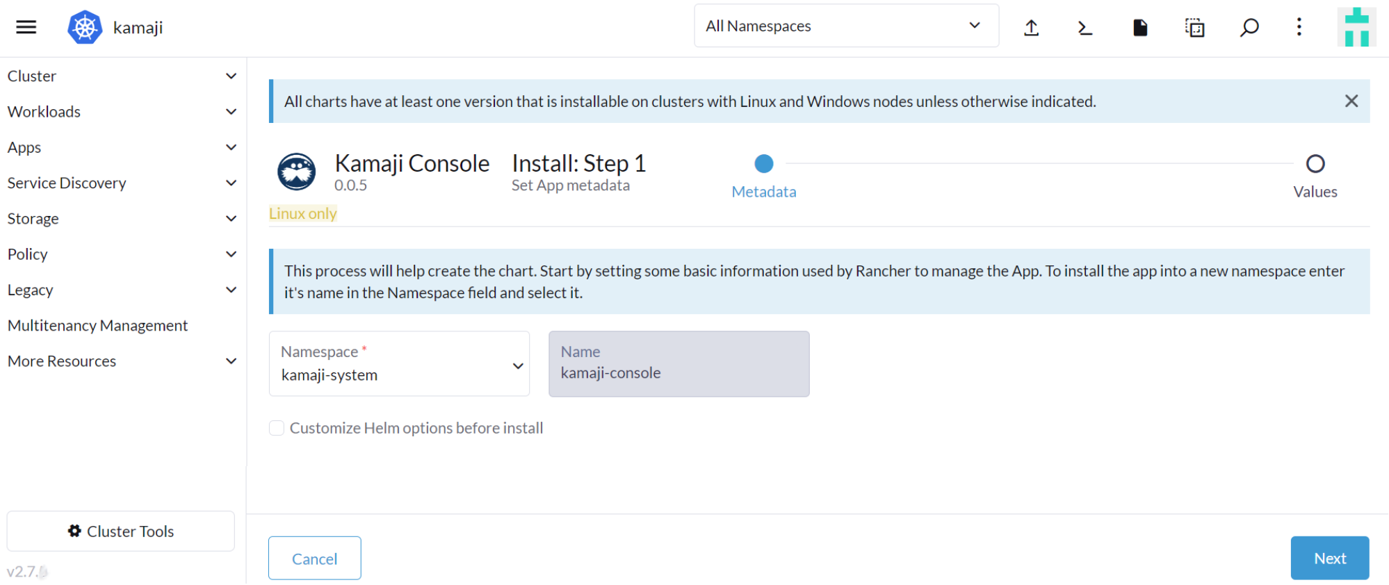
Task: Copy KubeConfig to clipboard icon
Action: point(1194,28)
